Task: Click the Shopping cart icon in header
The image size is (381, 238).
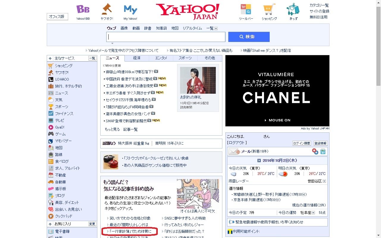Action: [x=269, y=10]
